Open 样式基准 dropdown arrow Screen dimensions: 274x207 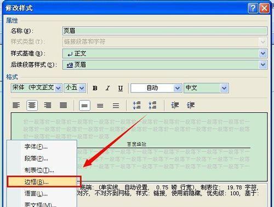(263, 54)
